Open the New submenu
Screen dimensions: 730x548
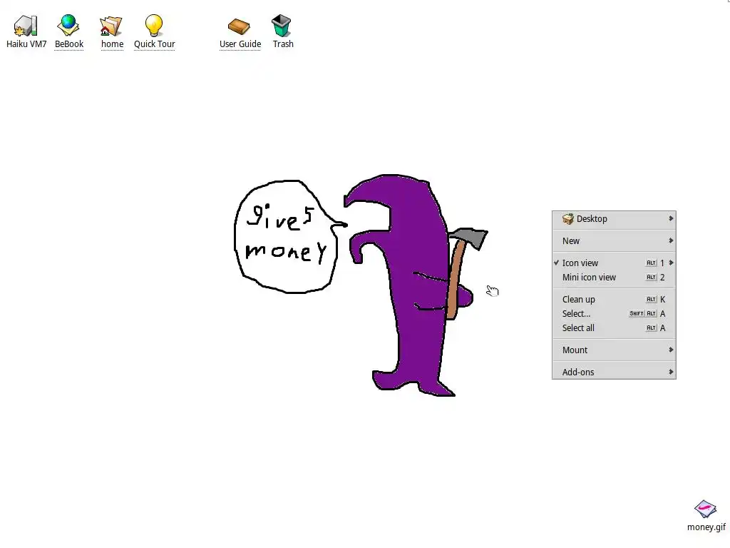point(614,241)
